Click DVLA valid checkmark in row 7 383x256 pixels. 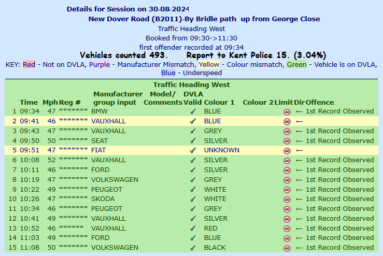click(193, 170)
